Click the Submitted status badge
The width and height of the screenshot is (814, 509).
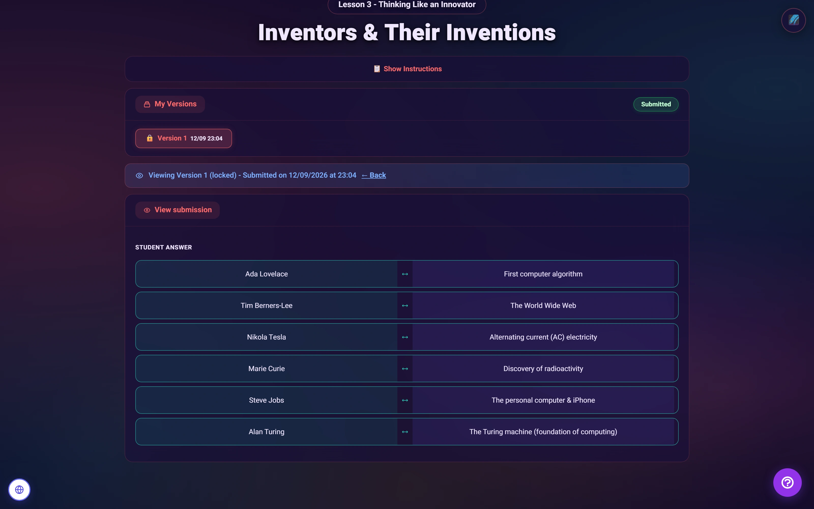656,104
